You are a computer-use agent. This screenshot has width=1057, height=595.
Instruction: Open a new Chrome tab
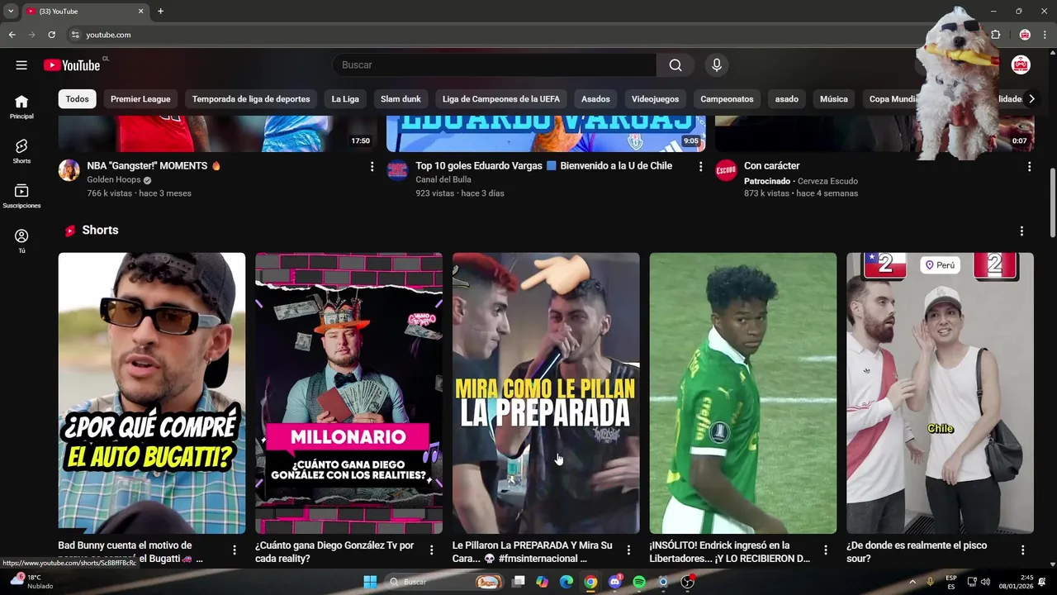point(160,12)
